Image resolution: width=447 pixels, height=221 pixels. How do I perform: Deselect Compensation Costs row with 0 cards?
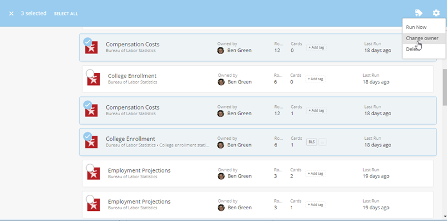[88, 42]
